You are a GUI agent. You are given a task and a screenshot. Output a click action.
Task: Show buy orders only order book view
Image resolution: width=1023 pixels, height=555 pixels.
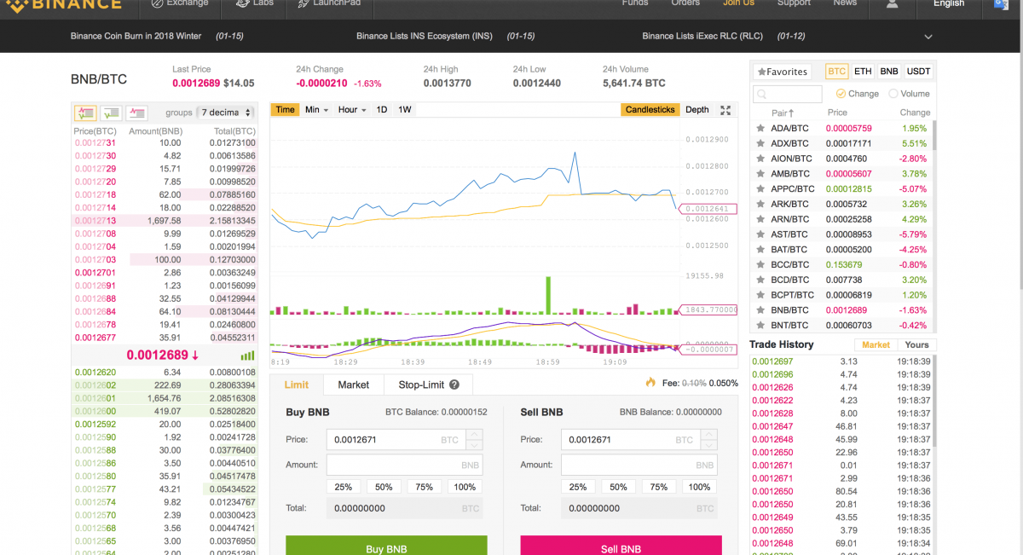111,113
